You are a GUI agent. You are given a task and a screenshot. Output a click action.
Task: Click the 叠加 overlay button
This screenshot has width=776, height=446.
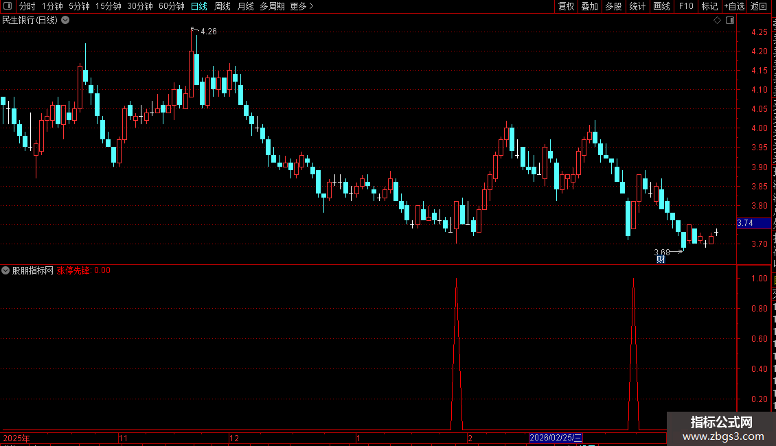pos(590,6)
